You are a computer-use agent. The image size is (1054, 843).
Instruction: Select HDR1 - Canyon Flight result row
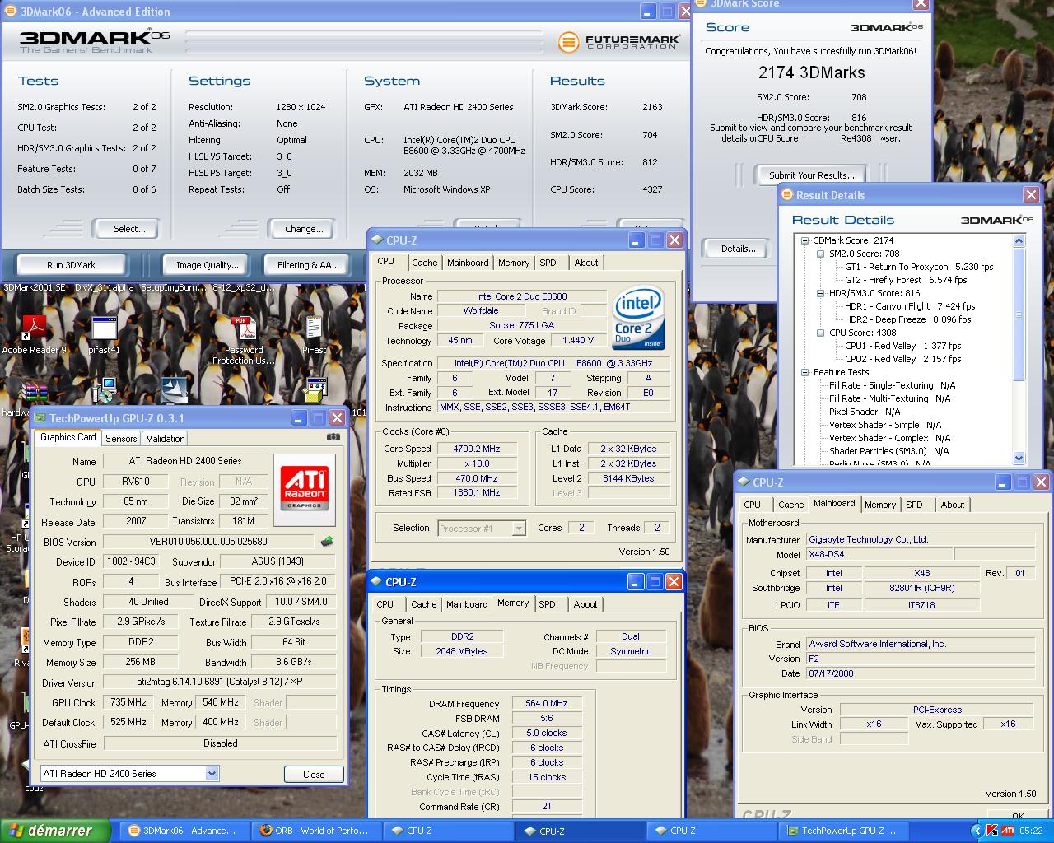pyautogui.click(x=910, y=306)
